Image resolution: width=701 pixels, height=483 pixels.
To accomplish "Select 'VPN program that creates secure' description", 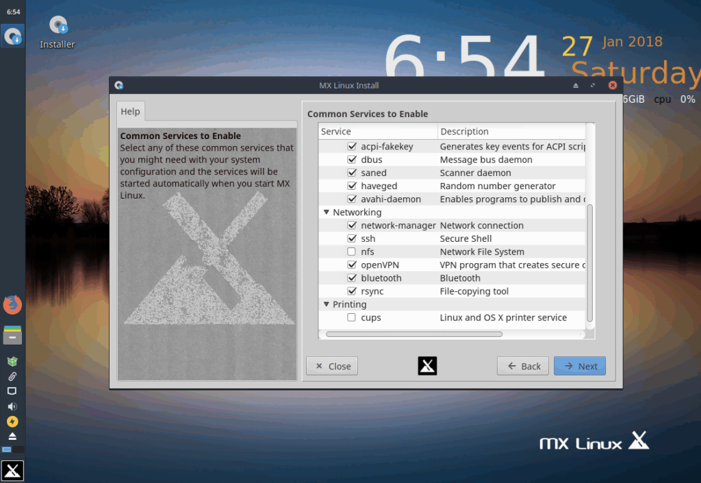I will pos(512,265).
